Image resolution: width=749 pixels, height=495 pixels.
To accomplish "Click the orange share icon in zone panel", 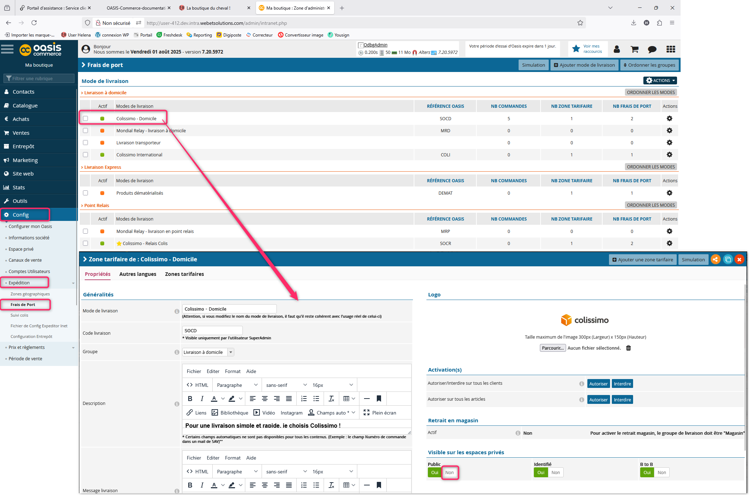I will [x=715, y=260].
